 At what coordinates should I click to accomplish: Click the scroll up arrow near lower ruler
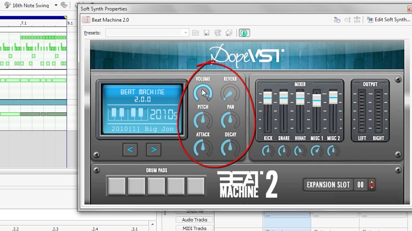tap(152, 225)
